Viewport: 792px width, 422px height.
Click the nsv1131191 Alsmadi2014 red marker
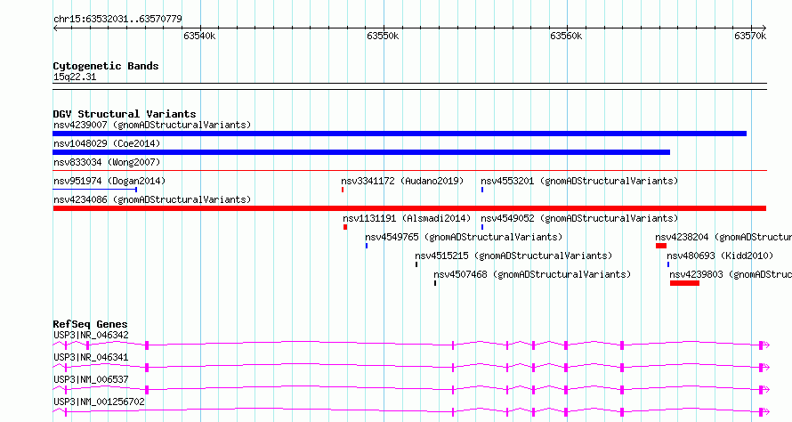(x=345, y=227)
